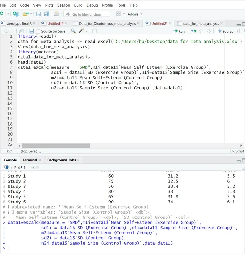Viewport: 245px width, 254px height.
Task: Close the Untitled2 tab
Action: click(170, 23)
